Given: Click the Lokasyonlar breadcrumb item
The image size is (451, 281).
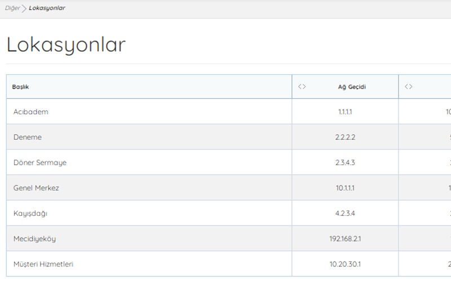Looking at the screenshot, I should [47, 8].
